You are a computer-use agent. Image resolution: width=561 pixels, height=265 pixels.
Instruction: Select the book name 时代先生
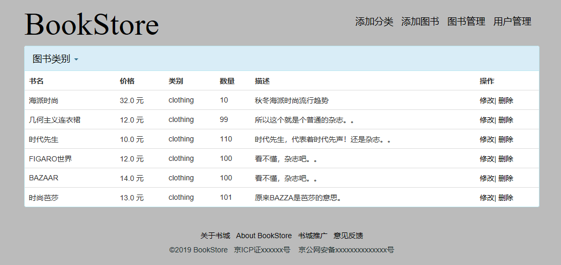pos(44,139)
